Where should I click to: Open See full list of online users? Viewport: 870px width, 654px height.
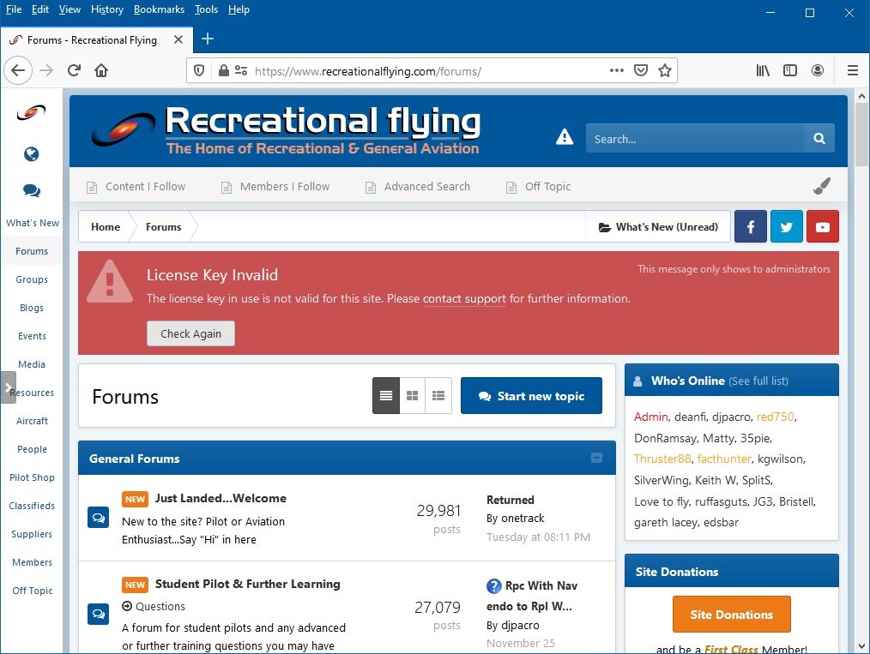758,381
